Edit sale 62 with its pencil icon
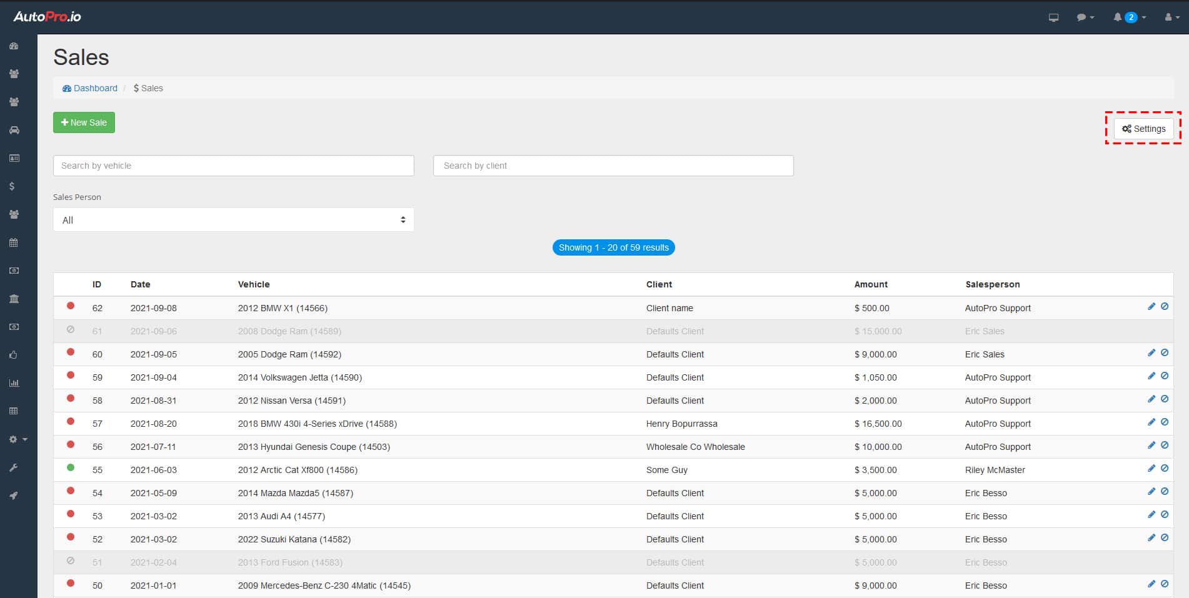Viewport: 1189px width, 598px height. (1151, 307)
